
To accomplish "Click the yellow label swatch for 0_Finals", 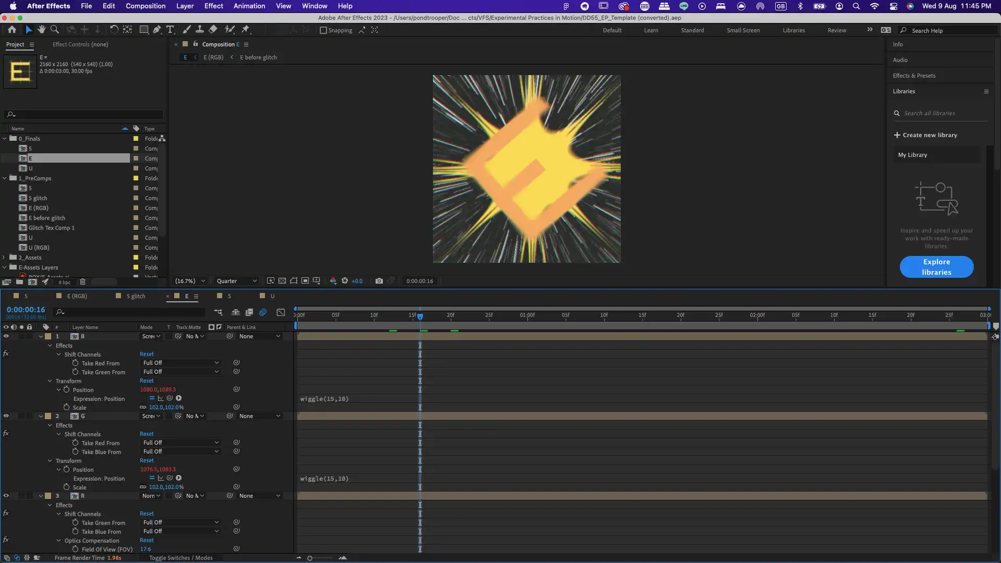I will click(x=136, y=139).
